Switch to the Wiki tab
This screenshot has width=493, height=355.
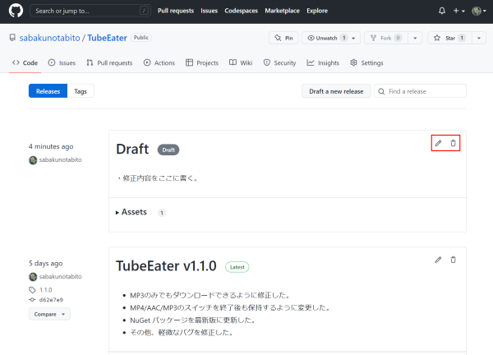click(241, 63)
